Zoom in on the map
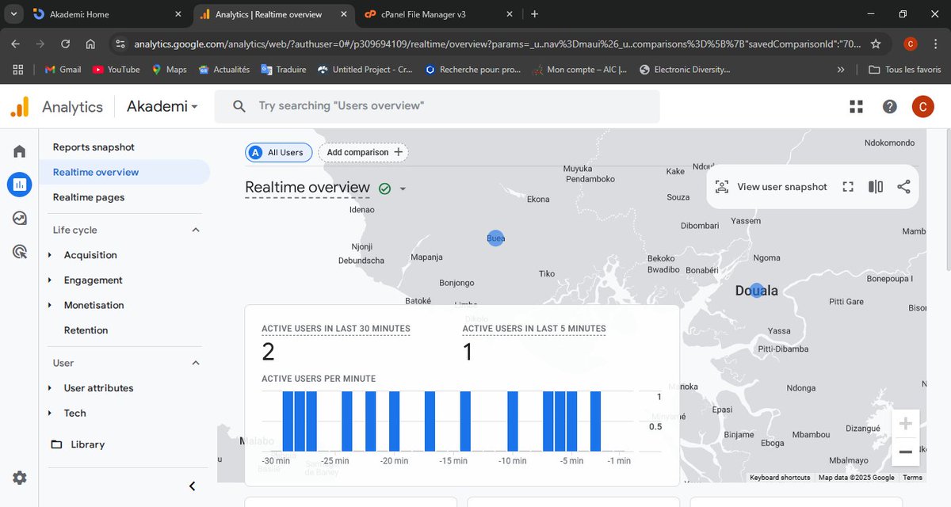Screen dimensions: 951x507 pyautogui.click(x=905, y=424)
